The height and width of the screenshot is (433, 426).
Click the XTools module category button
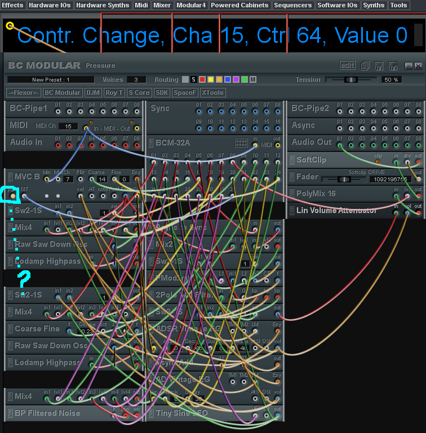click(x=212, y=92)
